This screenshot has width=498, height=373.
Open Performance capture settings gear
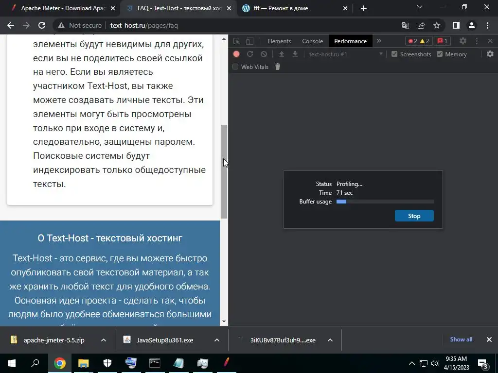click(490, 54)
